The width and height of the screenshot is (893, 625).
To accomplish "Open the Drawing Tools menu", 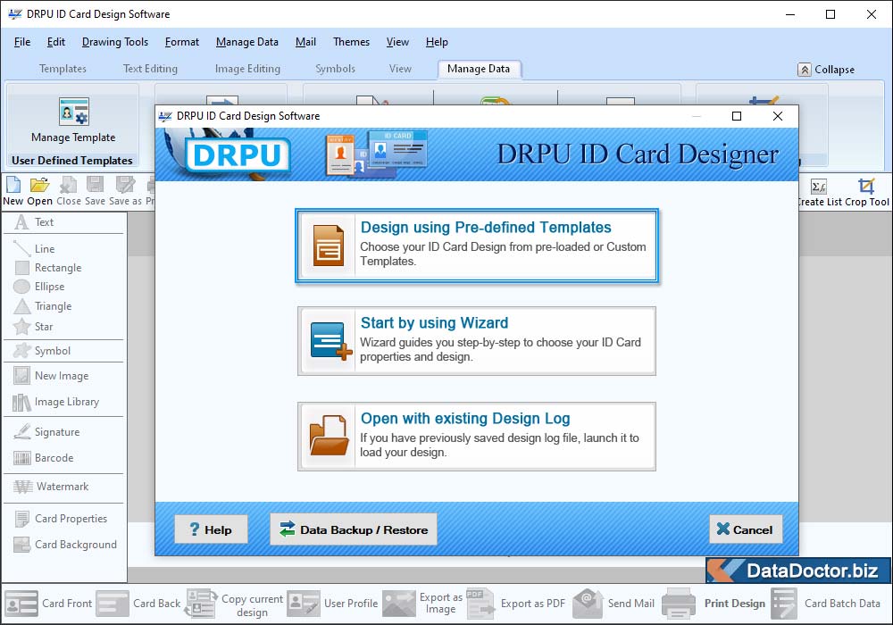I will coord(115,42).
